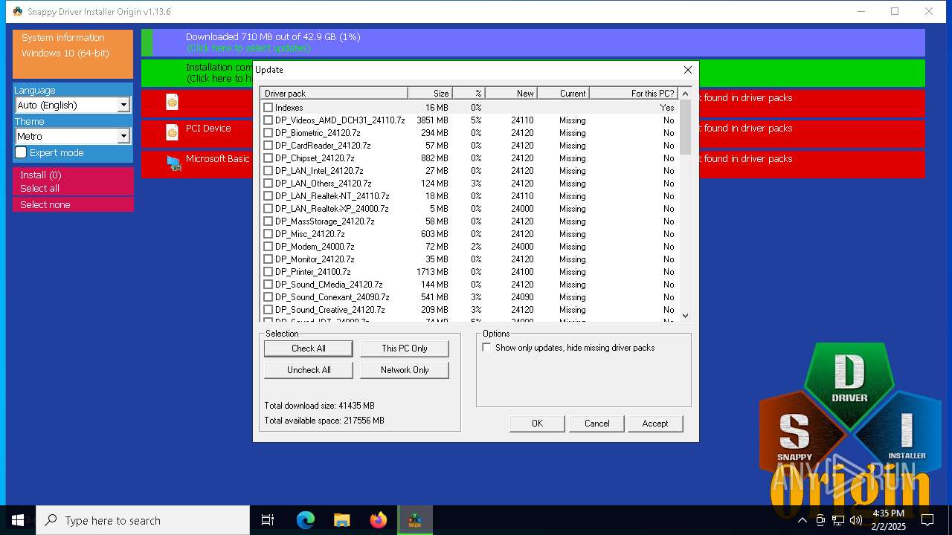Sort by Size column header
The width and height of the screenshot is (952, 535).
tap(430, 93)
